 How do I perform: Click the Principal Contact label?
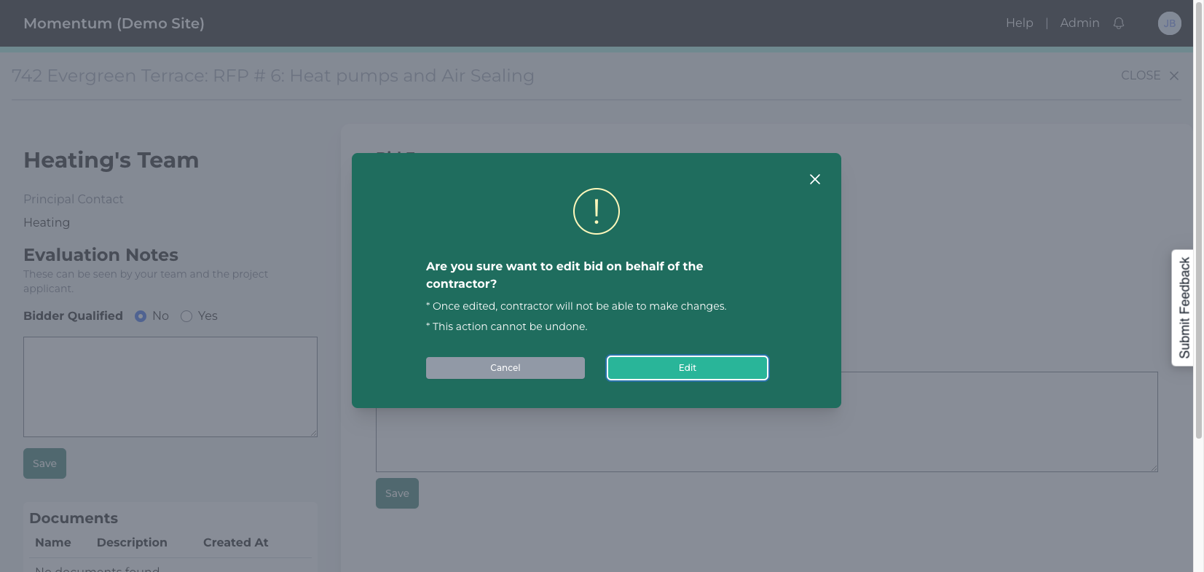tap(73, 199)
